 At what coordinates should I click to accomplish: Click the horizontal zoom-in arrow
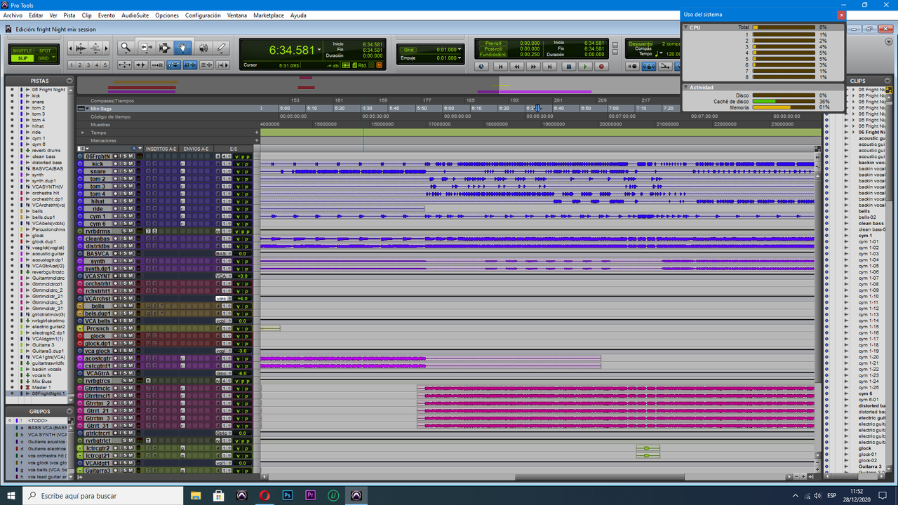point(106,48)
